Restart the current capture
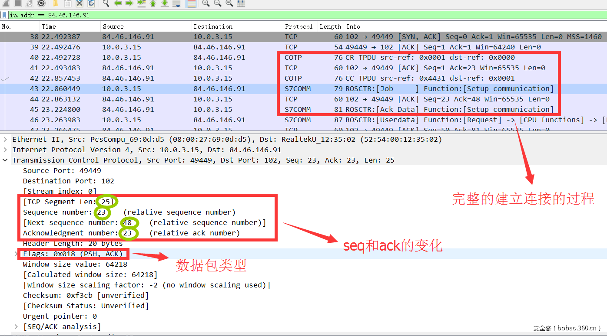 (29, 4)
